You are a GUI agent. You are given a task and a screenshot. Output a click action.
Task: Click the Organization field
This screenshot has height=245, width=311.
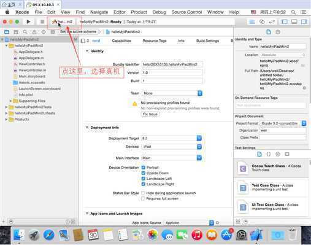283,130
